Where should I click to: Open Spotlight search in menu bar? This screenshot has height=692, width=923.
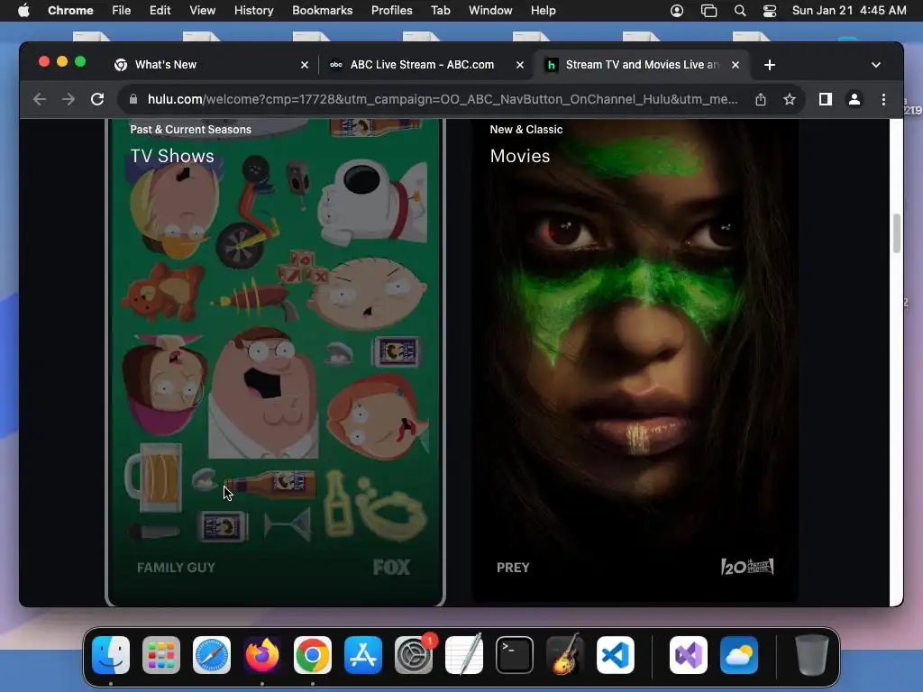tap(740, 11)
